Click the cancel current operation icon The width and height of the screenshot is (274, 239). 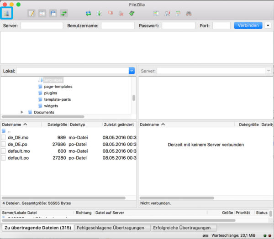click(x=110, y=13)
